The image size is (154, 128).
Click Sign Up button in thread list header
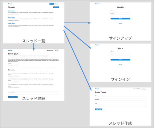57,4
